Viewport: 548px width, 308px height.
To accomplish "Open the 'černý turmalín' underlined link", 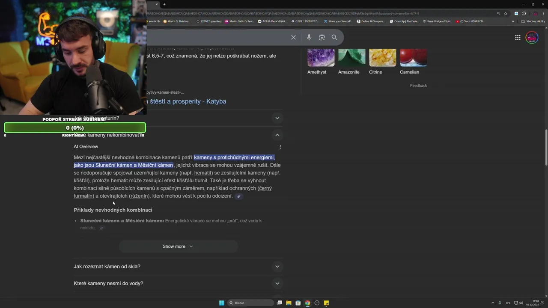I will point(173,192).
